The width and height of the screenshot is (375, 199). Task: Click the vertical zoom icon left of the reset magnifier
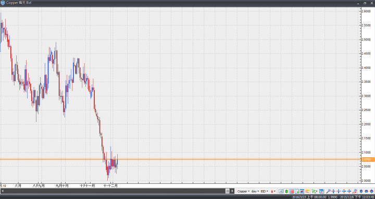(349, 191)
